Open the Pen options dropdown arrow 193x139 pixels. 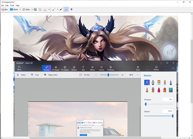coord(58,9)
